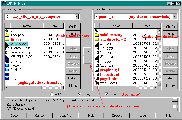This screenshot has width=182, height=120.
Task: Click the remote parent directory up-arrow icon
Action: (96, 31)
